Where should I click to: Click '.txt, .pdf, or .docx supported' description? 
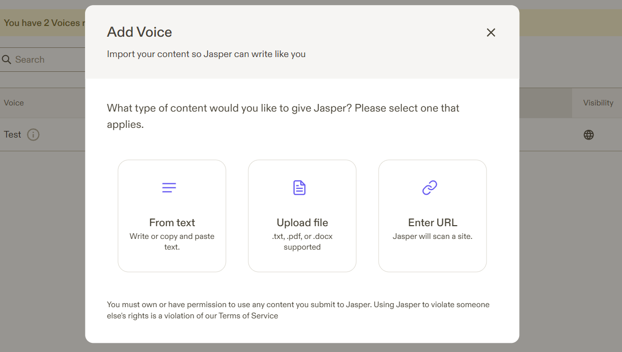click(302, 241)
